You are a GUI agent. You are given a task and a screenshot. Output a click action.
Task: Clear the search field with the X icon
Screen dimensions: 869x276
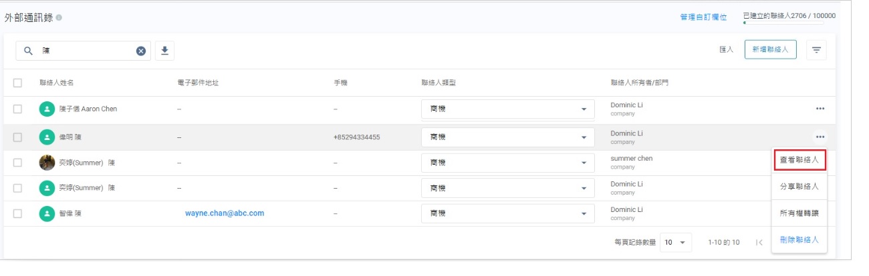[x=141, y=51]
